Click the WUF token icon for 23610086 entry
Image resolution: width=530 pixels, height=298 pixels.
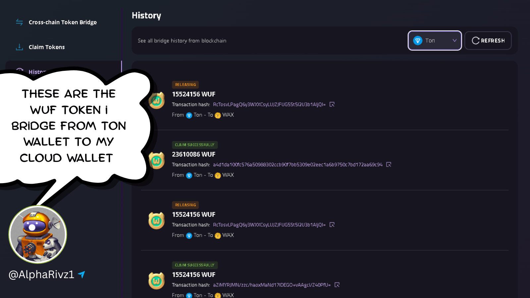coord(156,161)
